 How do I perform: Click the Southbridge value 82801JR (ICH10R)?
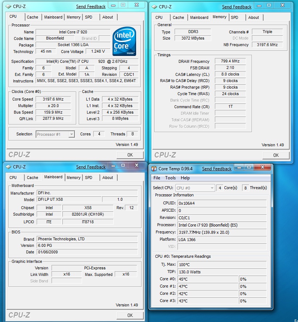click(x=88, y=215)
